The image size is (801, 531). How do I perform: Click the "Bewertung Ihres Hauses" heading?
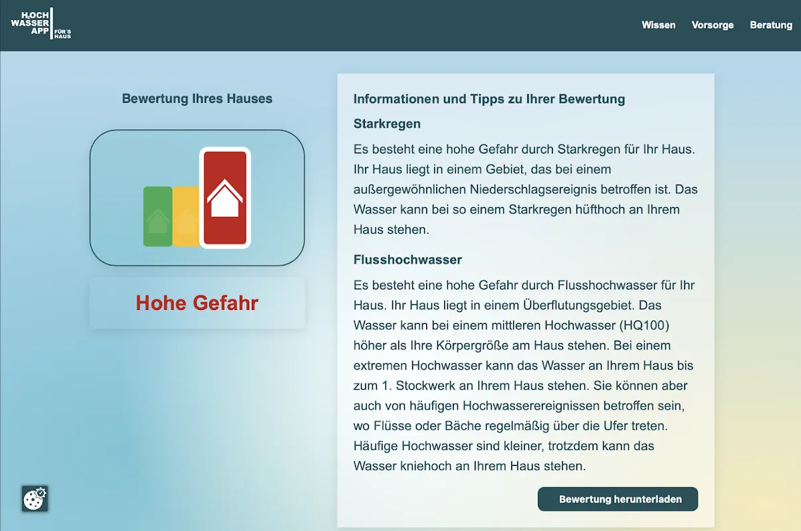pos(197,99)
